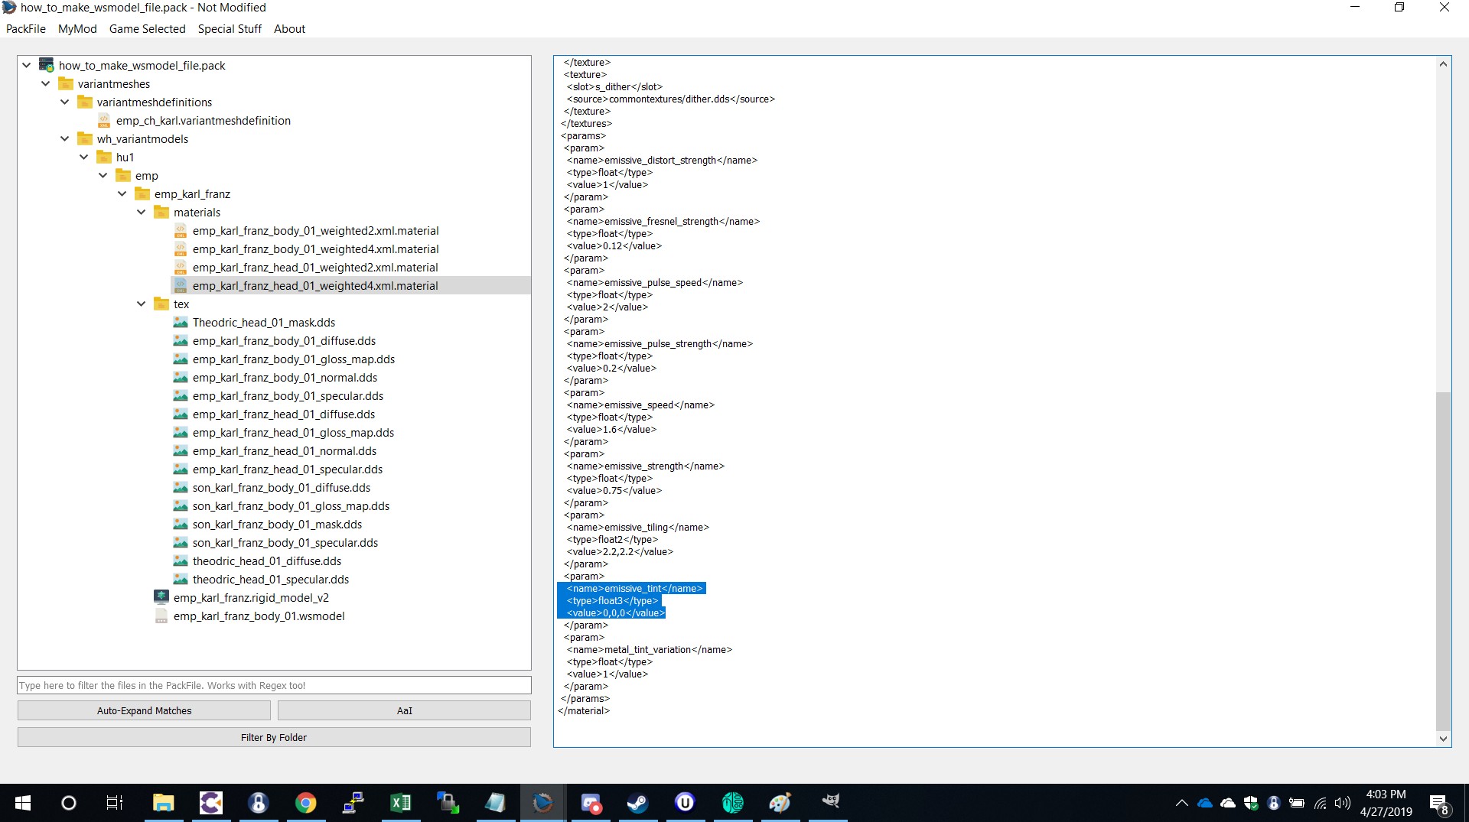Collapse the materials folder
1469x822 pixels.
coord(141,213)
